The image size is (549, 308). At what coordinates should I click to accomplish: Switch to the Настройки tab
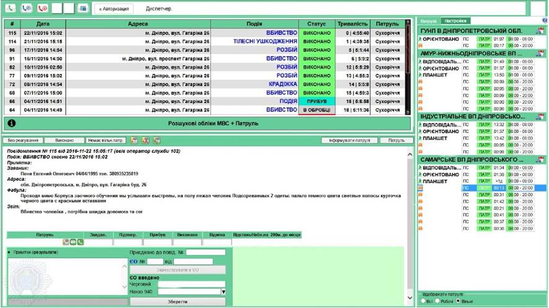[455, 21]
